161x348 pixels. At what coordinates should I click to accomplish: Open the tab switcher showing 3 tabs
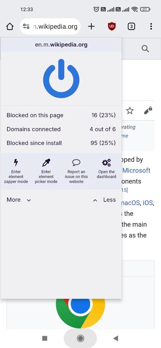tap(131, 27)
